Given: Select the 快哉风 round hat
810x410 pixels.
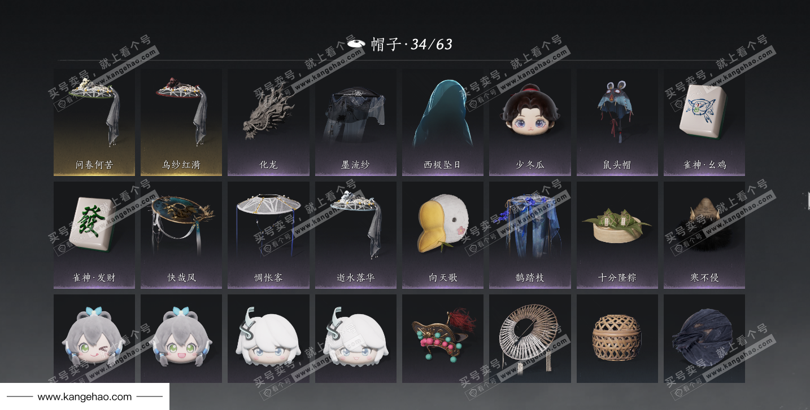Looking at the screenshot, I should pyautogui.click(x=181, y=235).
